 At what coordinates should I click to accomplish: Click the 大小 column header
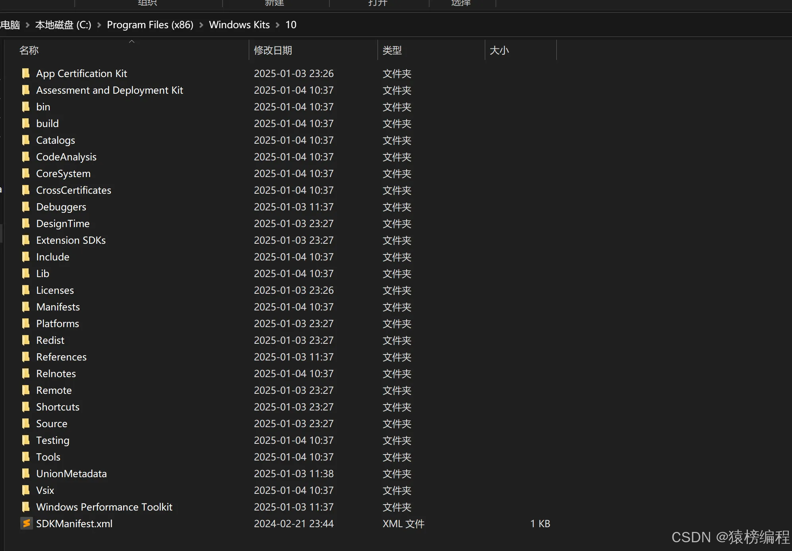(x=499, y=50)
